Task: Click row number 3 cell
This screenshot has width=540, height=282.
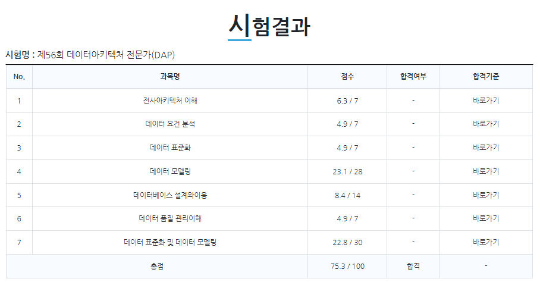Action: coord(19,148)
